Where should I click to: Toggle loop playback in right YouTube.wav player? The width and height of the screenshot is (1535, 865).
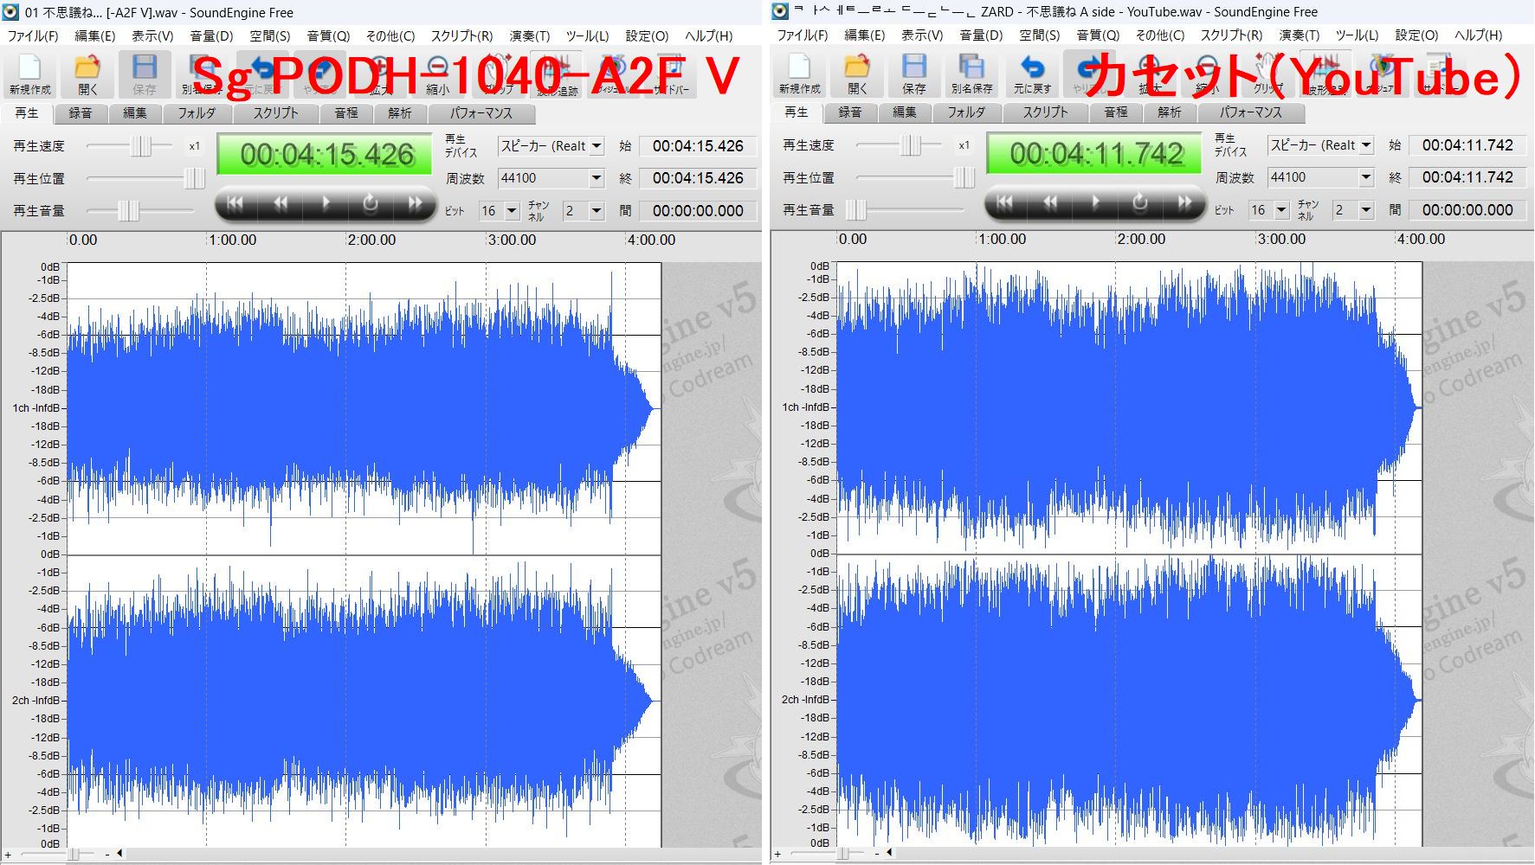pyautogui.click(x=1140, y=202)
